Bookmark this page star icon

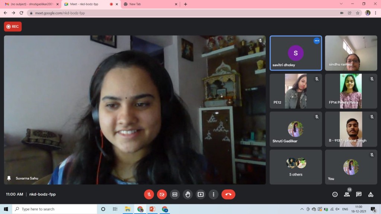click(358, 13)
